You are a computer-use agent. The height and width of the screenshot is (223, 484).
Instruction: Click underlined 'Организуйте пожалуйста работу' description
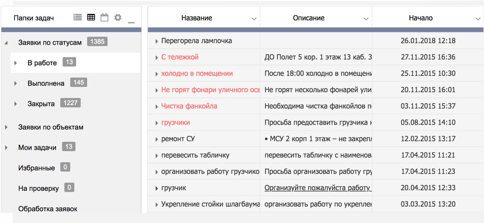(318, 188)
